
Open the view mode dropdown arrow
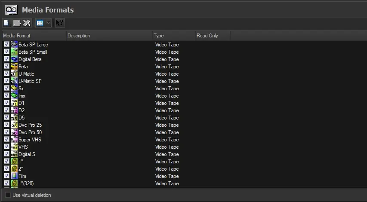48,23
